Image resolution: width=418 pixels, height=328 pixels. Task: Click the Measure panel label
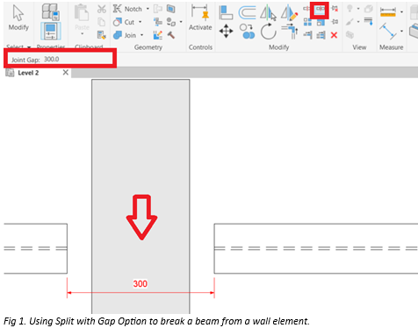click(x=392, y=47)
